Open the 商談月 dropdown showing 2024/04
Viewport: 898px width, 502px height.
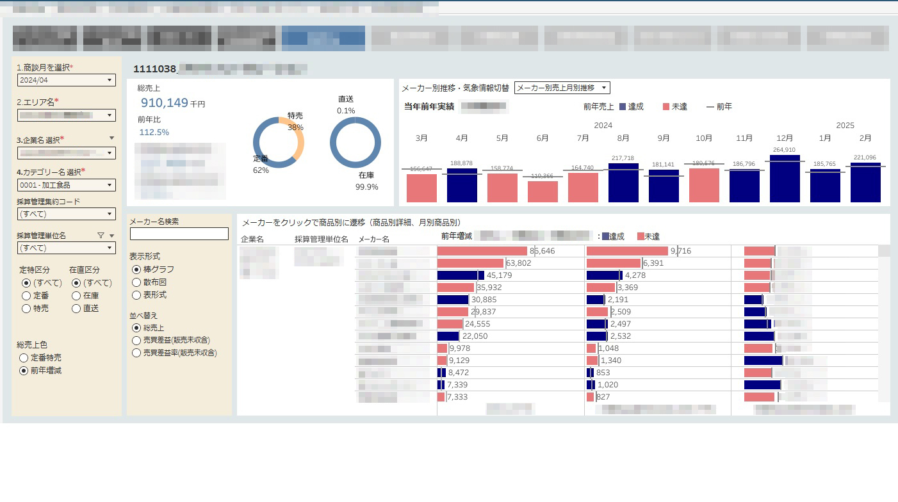point(67,80)
